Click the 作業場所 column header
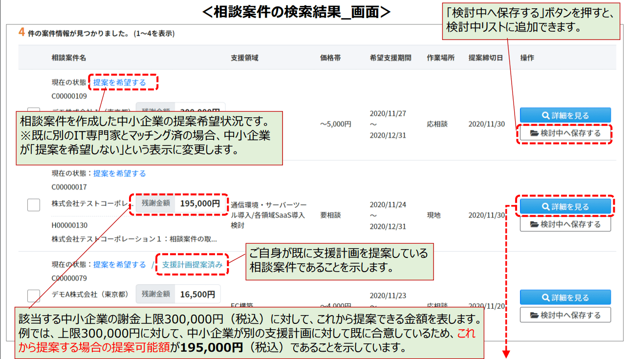626x359 pixels. [x=440, y=58]
